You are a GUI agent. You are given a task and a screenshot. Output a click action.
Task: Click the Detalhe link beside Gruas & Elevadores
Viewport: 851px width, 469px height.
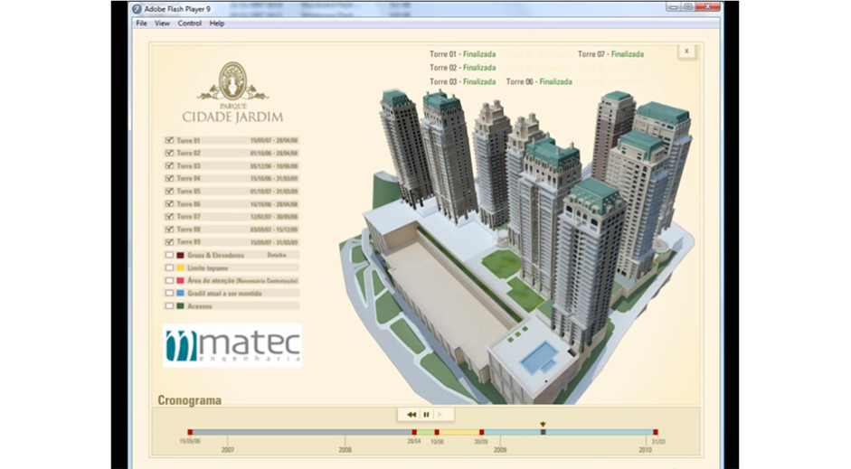point(277,255)
